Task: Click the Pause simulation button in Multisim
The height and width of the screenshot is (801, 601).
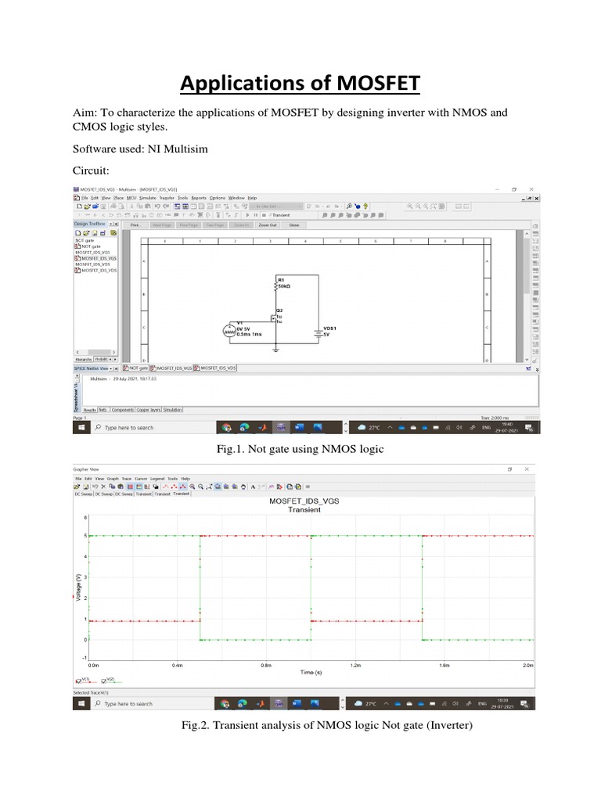Action: (256, 215)
